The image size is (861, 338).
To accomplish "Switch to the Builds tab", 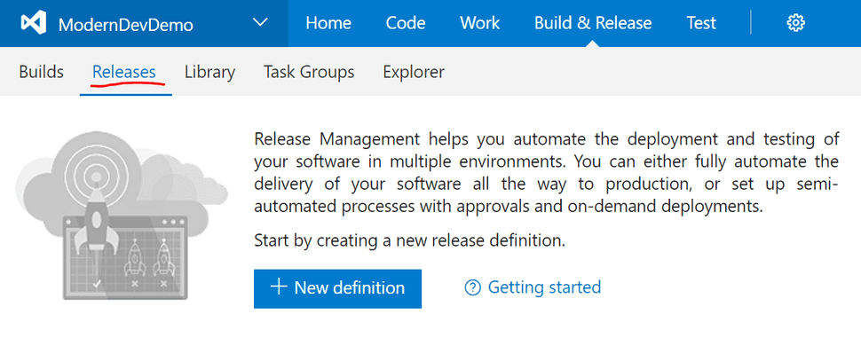I will pyautogui.click(x=41, y=73).
